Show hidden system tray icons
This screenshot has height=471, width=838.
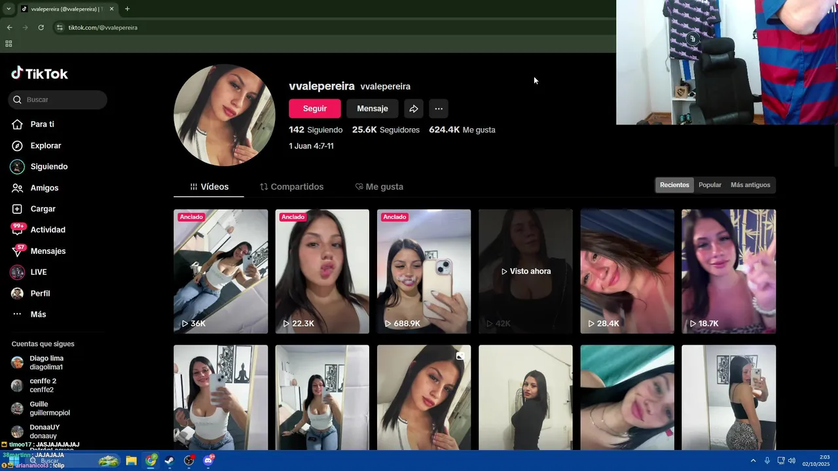[753, 461]
